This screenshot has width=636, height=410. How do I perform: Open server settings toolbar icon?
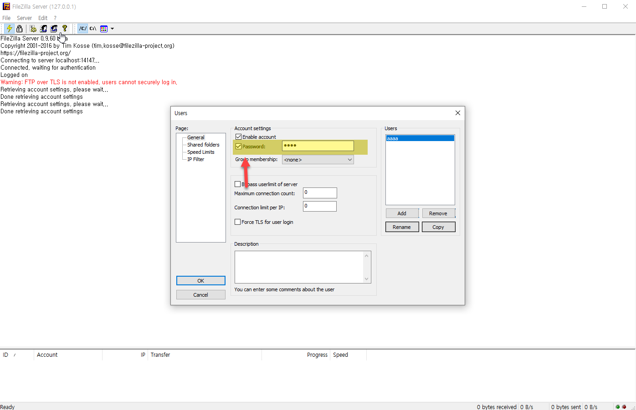[x=33, y=28]
